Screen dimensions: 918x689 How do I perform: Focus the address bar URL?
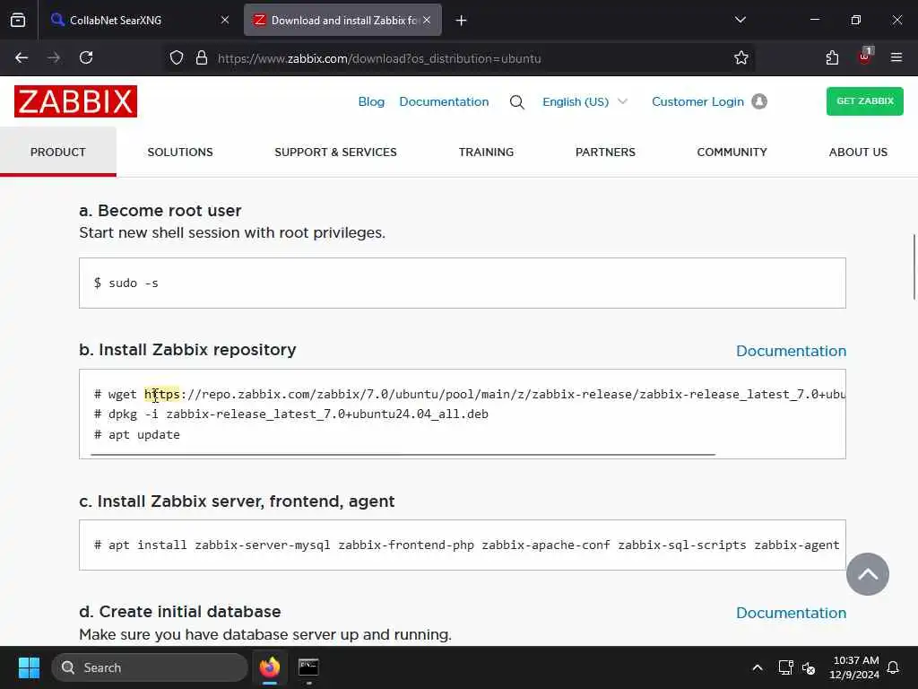tap(379, 58)
